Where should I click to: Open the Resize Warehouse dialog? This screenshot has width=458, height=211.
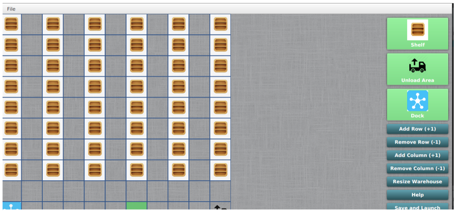[x=417, y=182]
